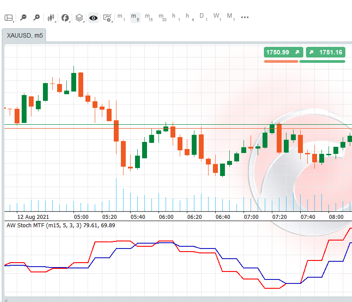
Task: Toggle the eye visibility button
Action: 93,18
